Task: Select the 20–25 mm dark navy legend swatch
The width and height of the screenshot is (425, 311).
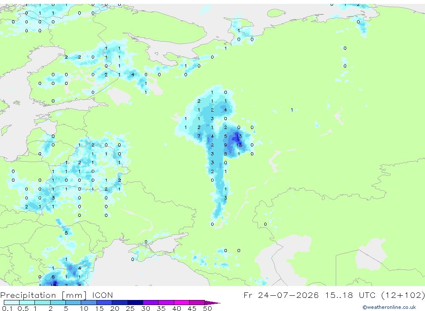Action: click(x=120, y=303)
